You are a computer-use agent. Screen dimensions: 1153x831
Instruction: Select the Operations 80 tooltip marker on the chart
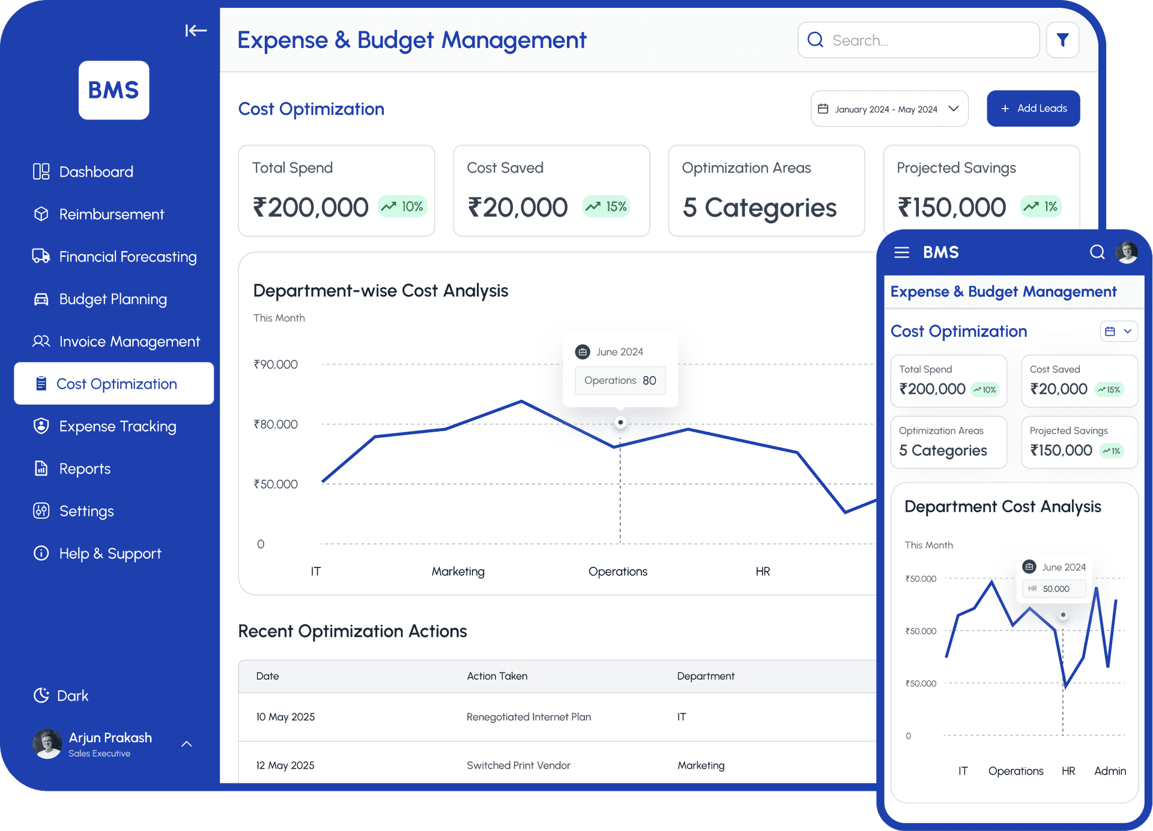click(620, 422)
